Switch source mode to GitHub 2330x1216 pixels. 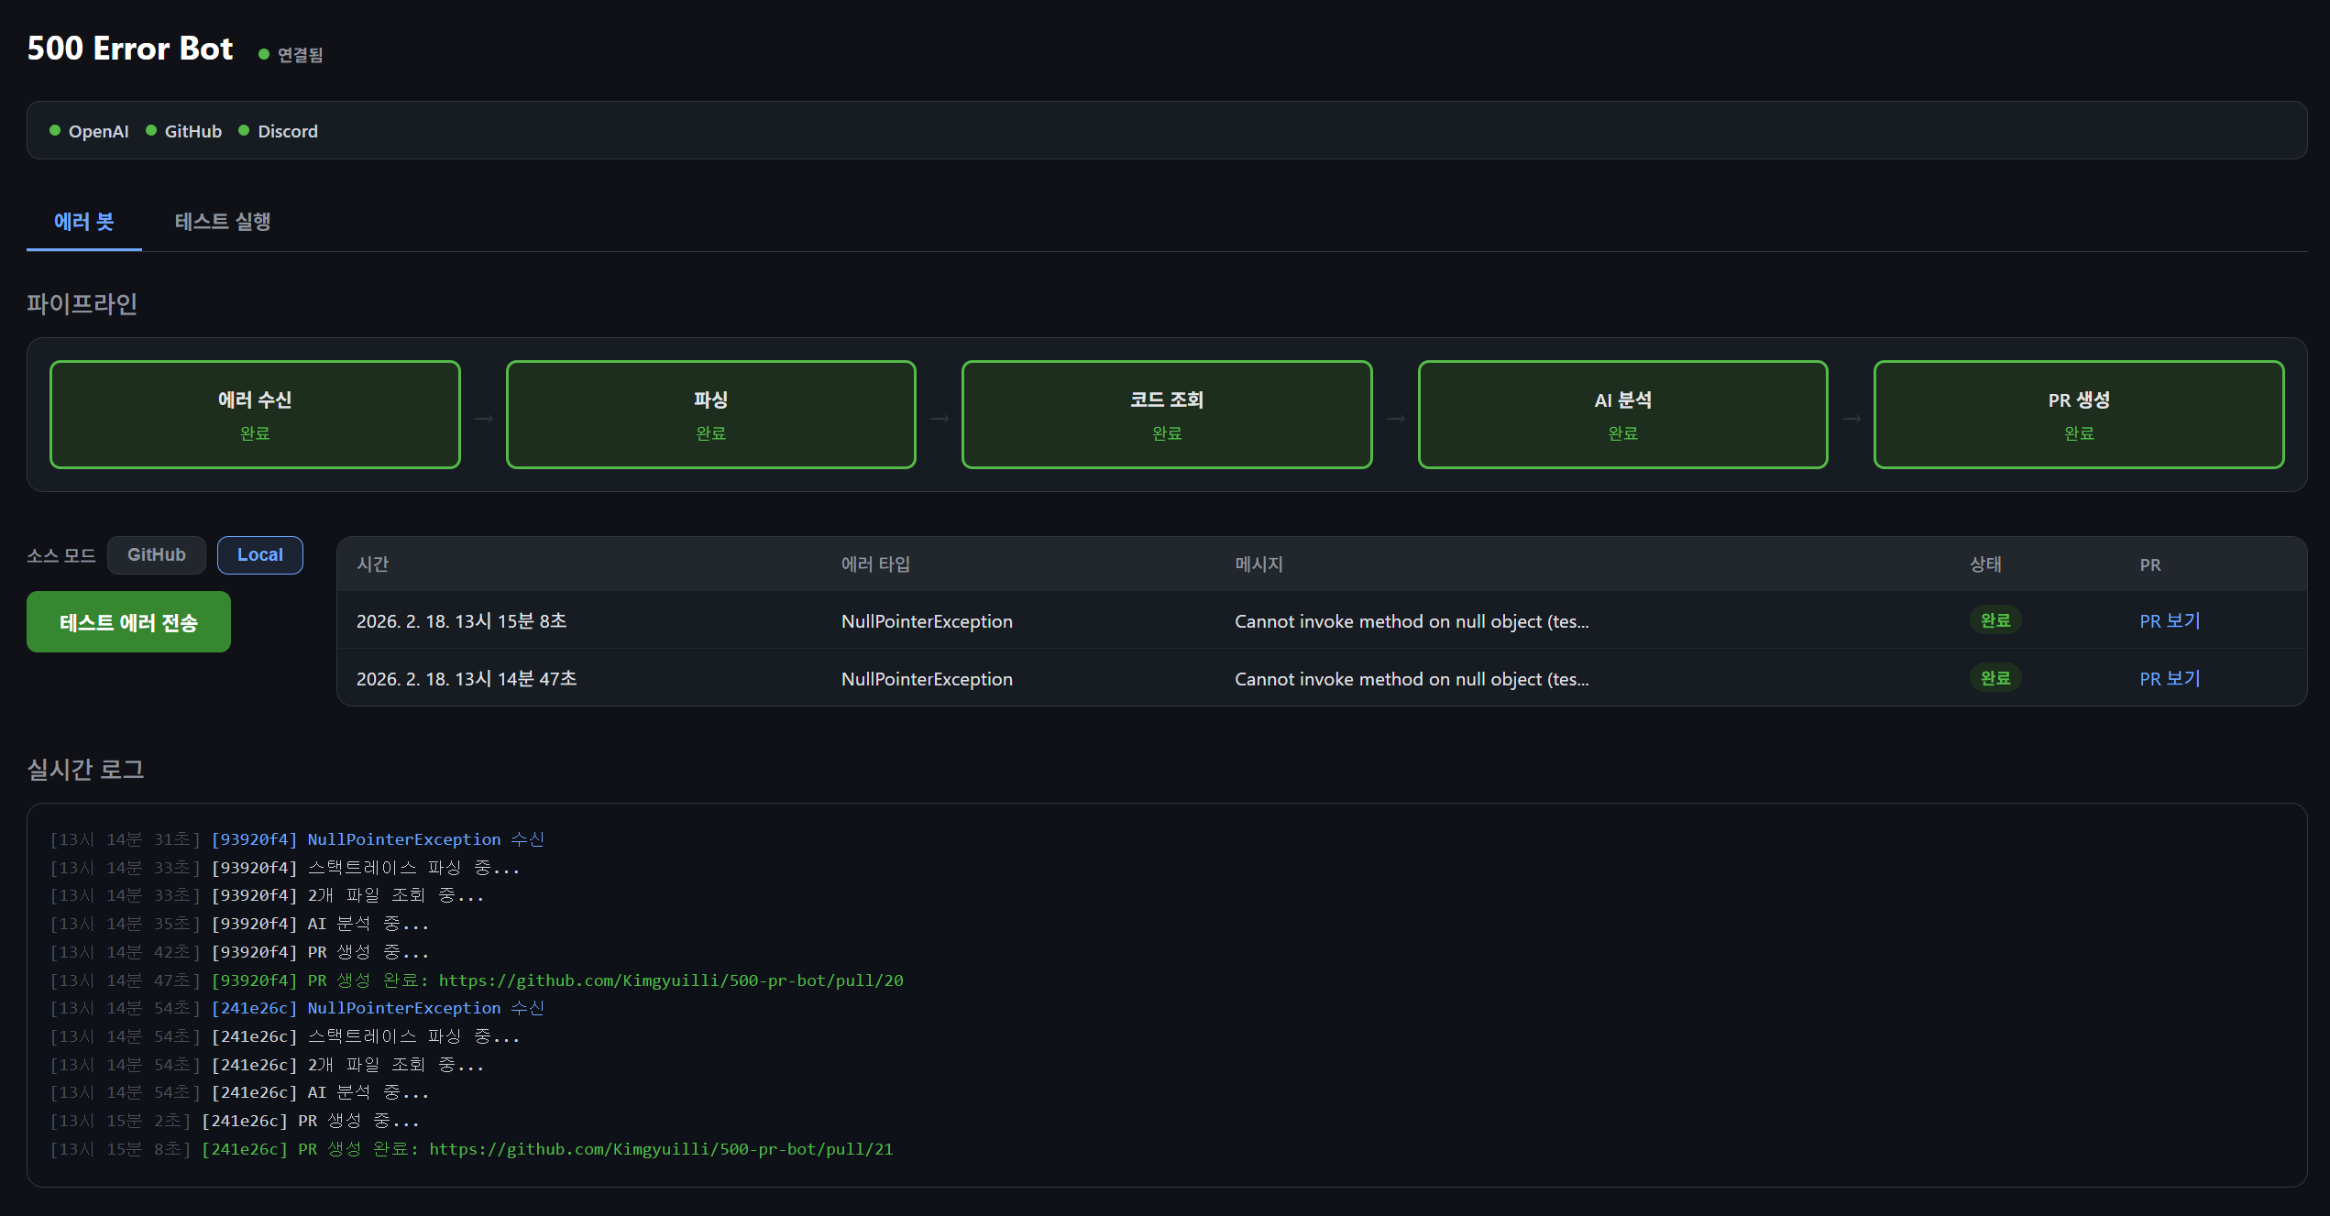click(x=157, y=555)
